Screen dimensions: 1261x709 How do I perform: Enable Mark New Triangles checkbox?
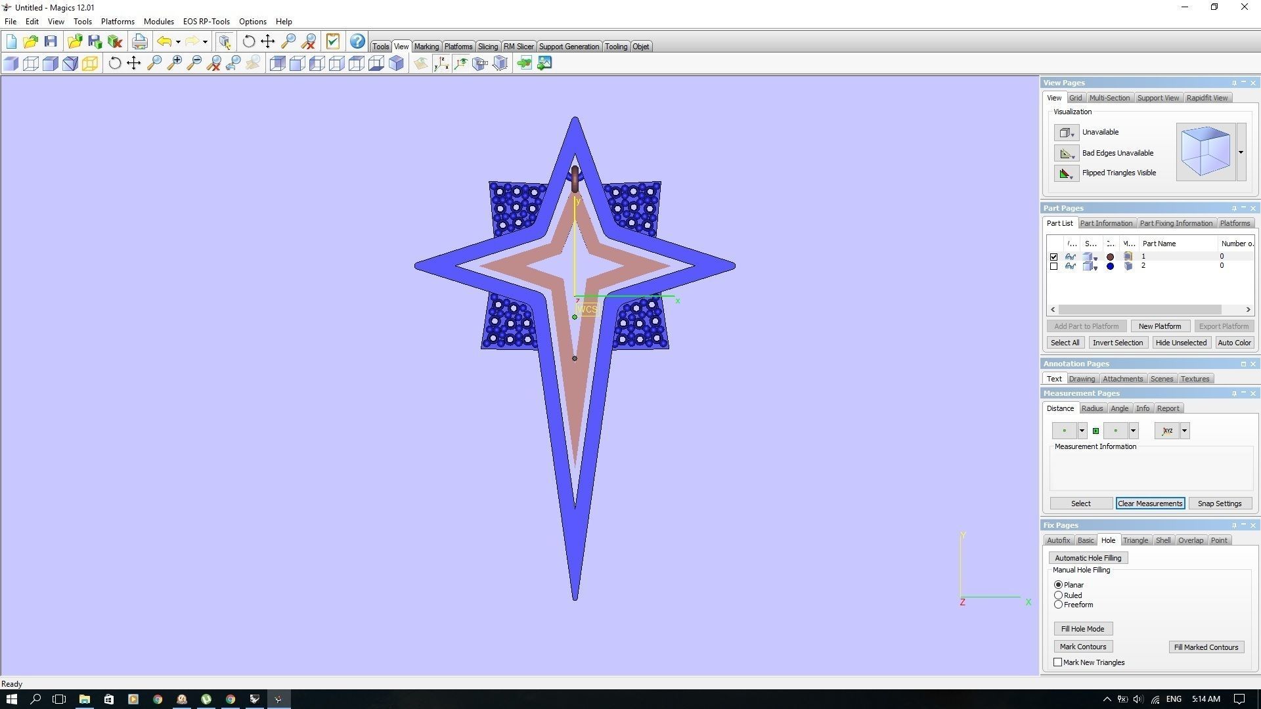(1058, 662)
